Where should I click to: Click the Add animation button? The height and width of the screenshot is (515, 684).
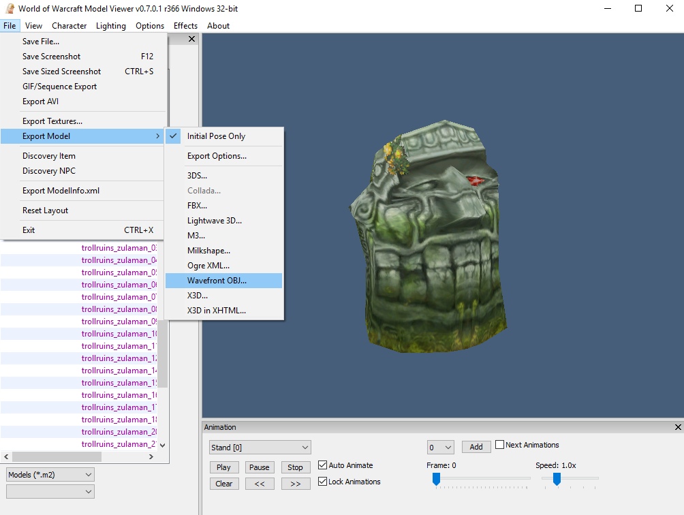coord(476,447)
